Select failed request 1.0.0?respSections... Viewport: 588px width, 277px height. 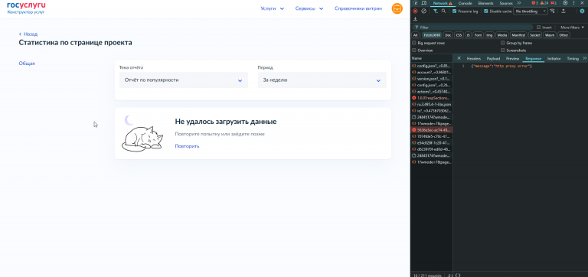(431, 98)
